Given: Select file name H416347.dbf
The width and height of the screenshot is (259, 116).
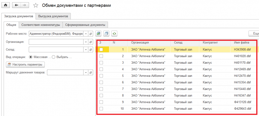Looking at the screenshot, I should click(242, 95).
